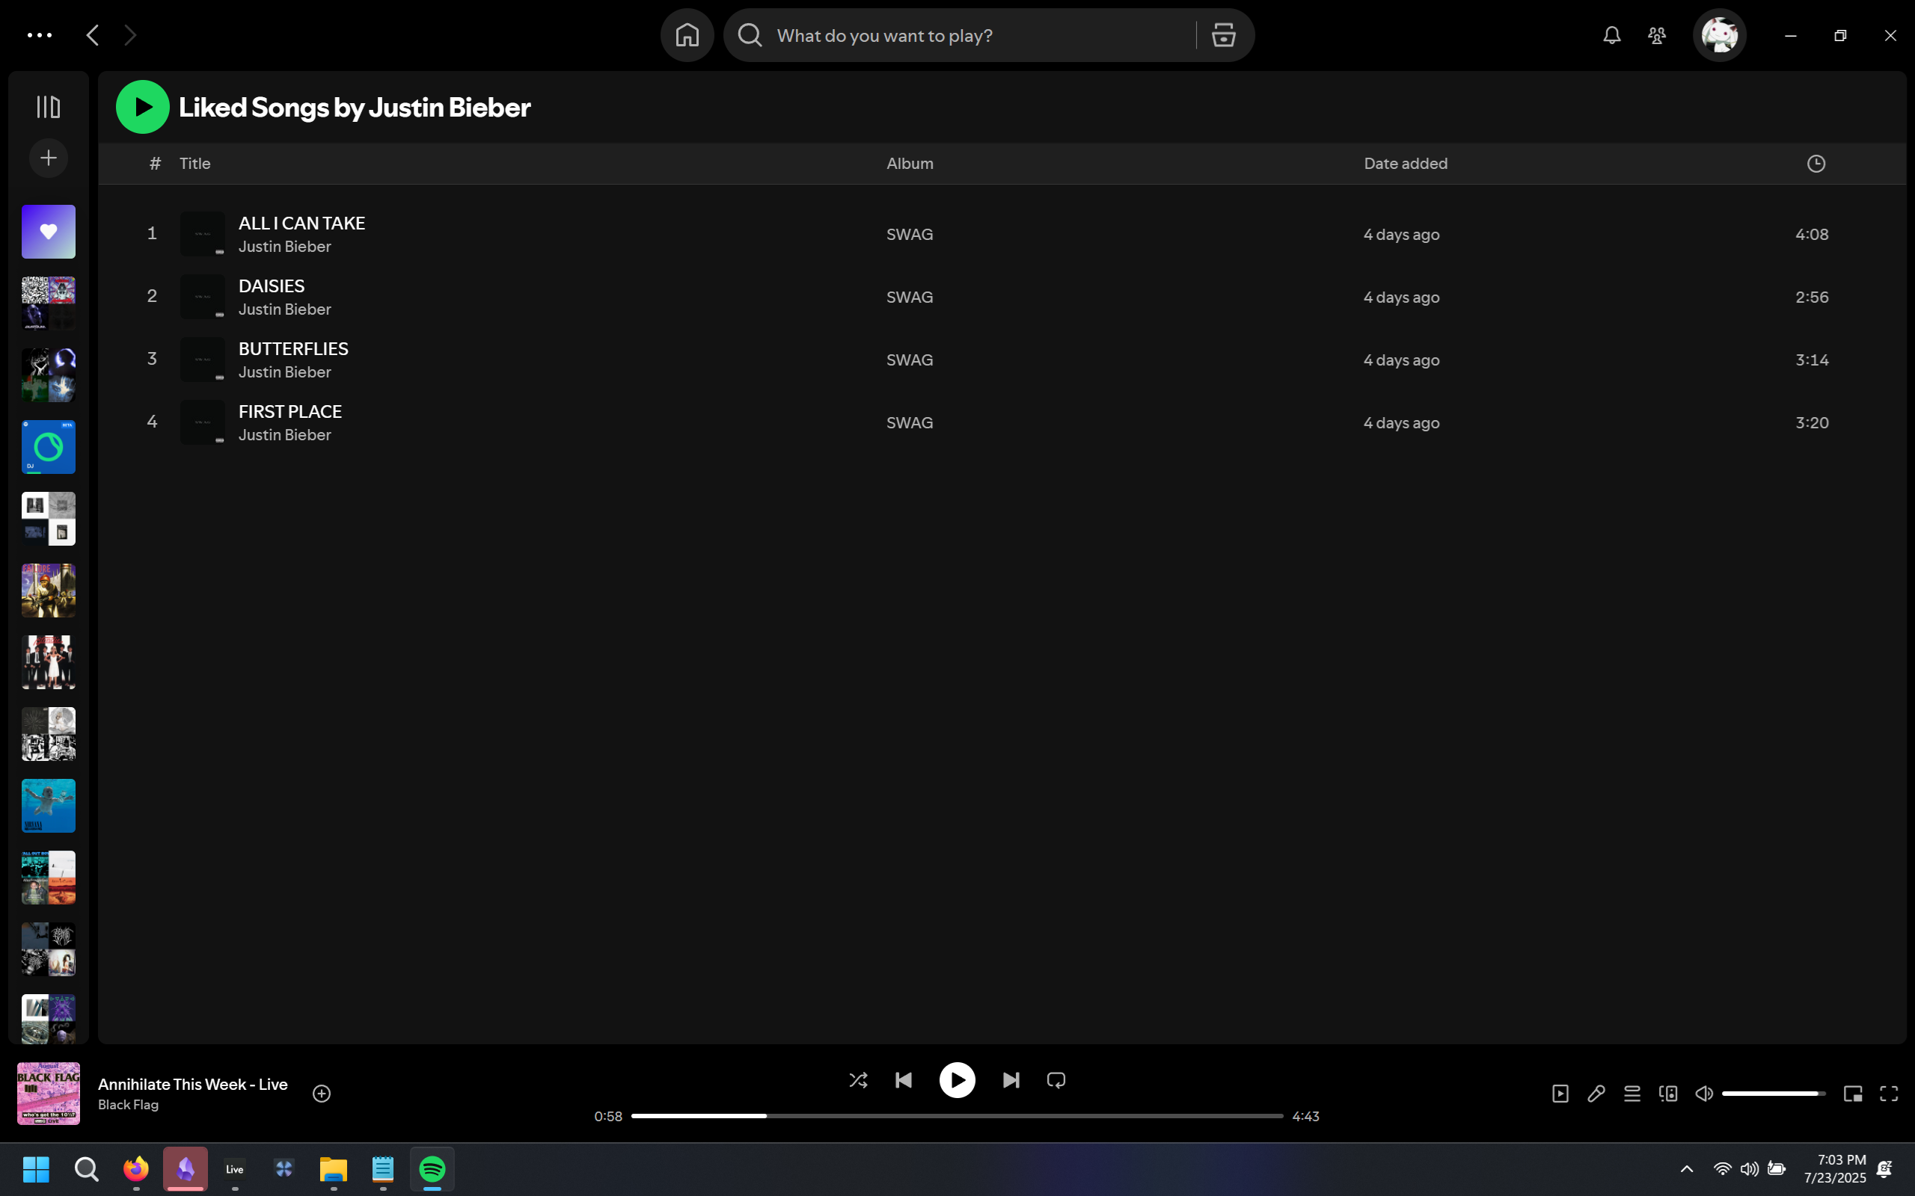This screenshot has height=1196, width=1915.
Task: Expand Your Library sidebar
Action: click(x=49, y=107)
